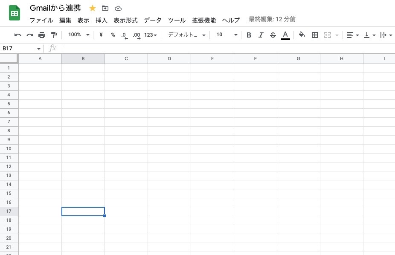Select column C header

pyautogui.click(x=126, y=58)
